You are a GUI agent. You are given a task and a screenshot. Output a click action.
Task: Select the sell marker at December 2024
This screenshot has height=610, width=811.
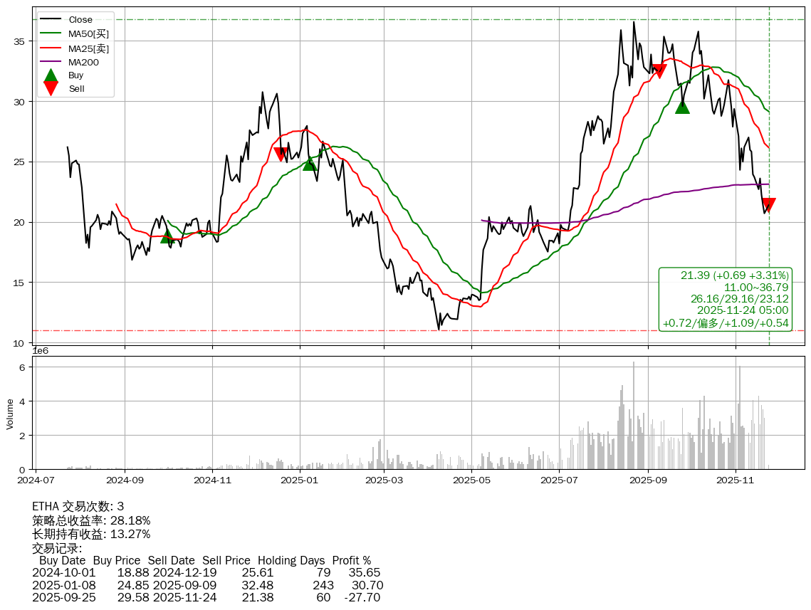coord(281,154)
